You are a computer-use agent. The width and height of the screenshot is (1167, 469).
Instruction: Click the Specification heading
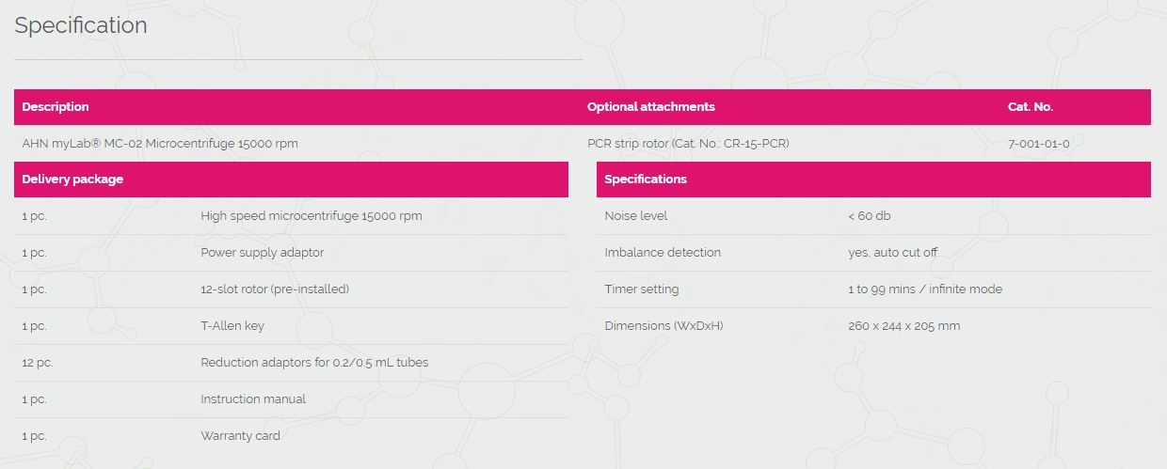coord(81,25)
